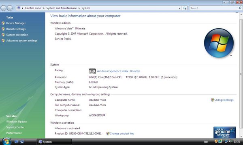This screenshot has width=243, height=145.
Task: Click the Show Desktop quick launch icon
Action: point(17,142)
